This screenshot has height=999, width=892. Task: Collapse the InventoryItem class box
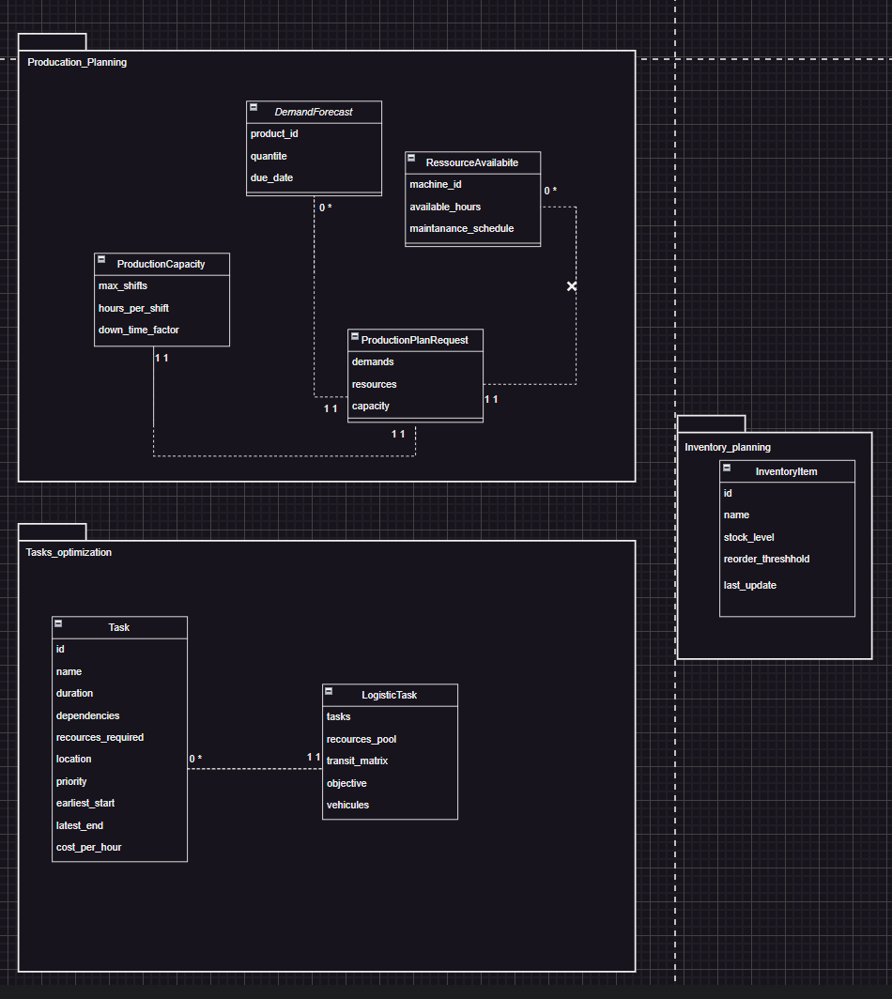(727, 467)
